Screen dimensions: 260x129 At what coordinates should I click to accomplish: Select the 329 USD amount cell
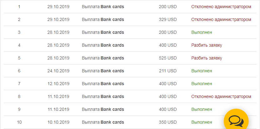(x=168, y=19)
